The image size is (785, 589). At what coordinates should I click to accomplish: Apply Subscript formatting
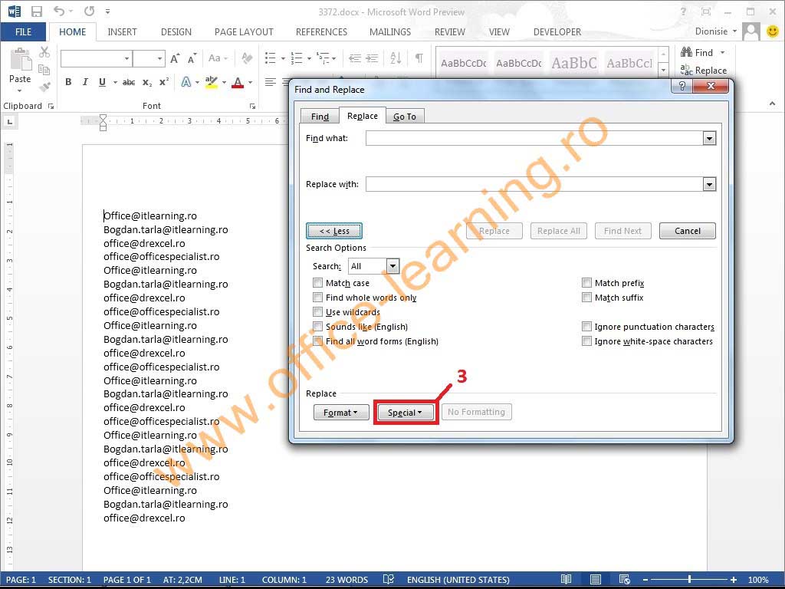tap(146, 82)
